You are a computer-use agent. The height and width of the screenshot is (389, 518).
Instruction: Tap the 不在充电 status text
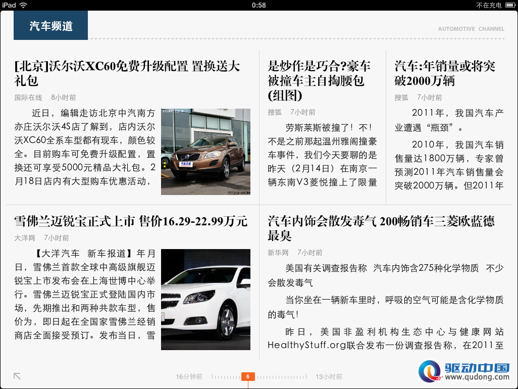coord(489,5)
